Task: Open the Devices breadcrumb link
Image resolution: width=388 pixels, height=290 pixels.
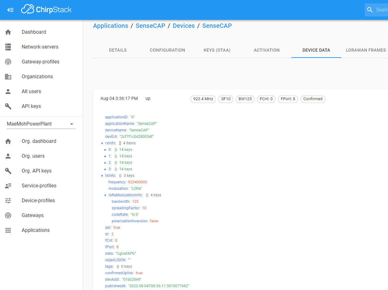Action: coord(184,26)
